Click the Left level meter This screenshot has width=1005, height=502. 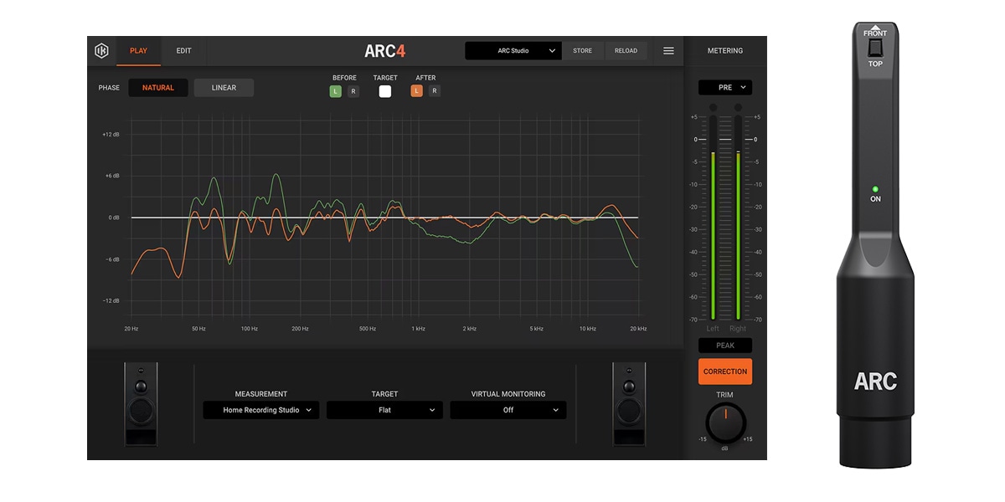coord(713,218)
